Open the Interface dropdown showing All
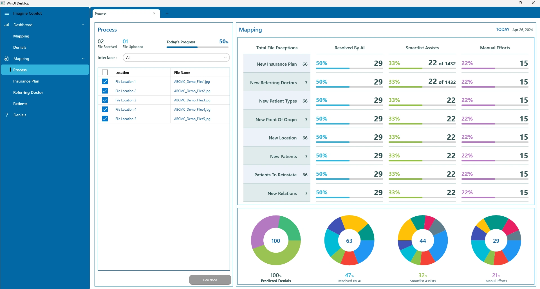The height and width of the screenshot is (289, 540). pos(176,57)
